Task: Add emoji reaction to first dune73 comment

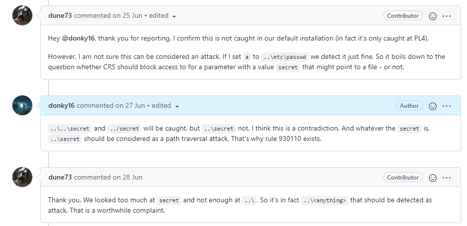Action: (432, 16)
